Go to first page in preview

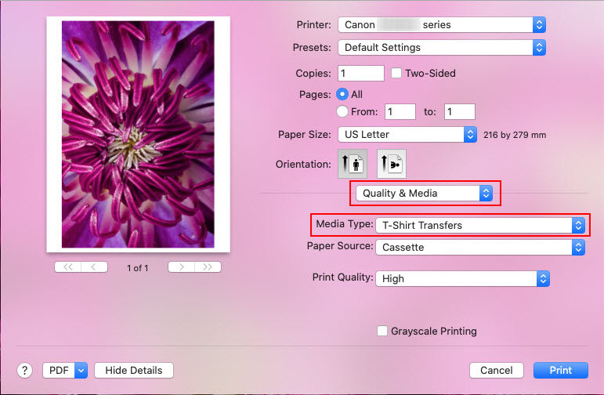(x=68, y=267)
